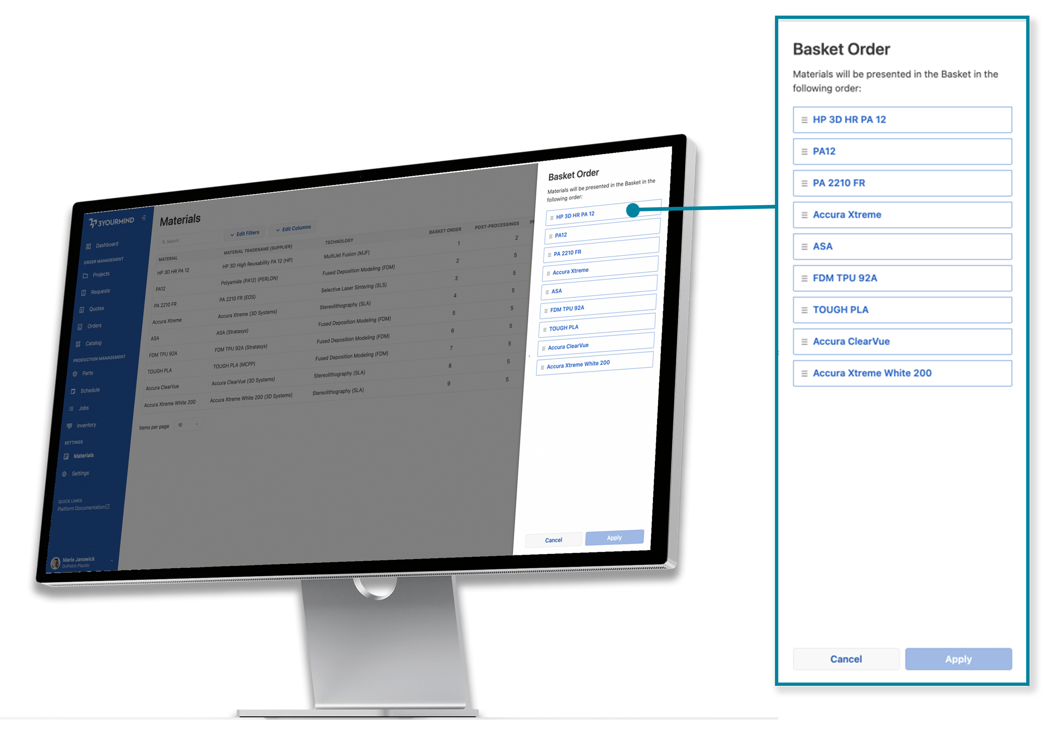Click table cell 'Accura Xtreme White 200 (3D Systems)'
This screenshot has width=1064, height=750.
pos(251,398)
